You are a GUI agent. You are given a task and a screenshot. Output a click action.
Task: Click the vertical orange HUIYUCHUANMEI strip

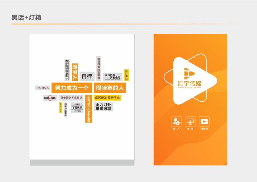tap(88, 109)
